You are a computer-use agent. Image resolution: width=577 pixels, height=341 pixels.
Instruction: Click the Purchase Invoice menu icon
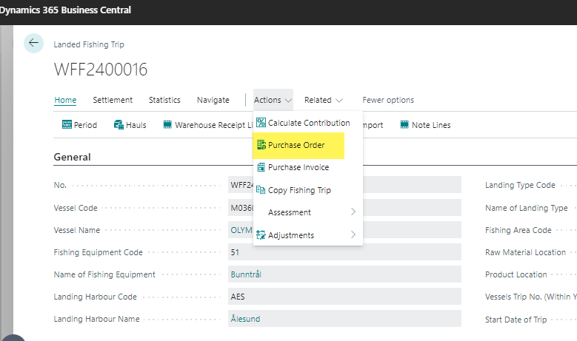click(261, 168)
